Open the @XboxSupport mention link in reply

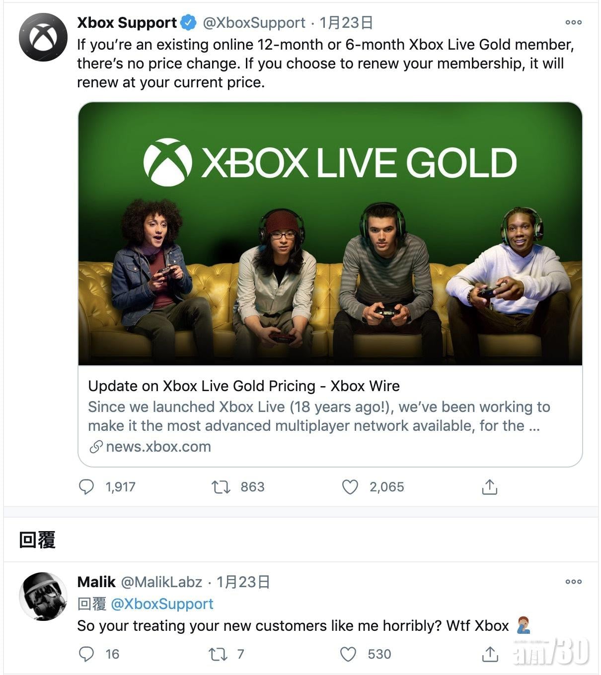tap(162, 604)
